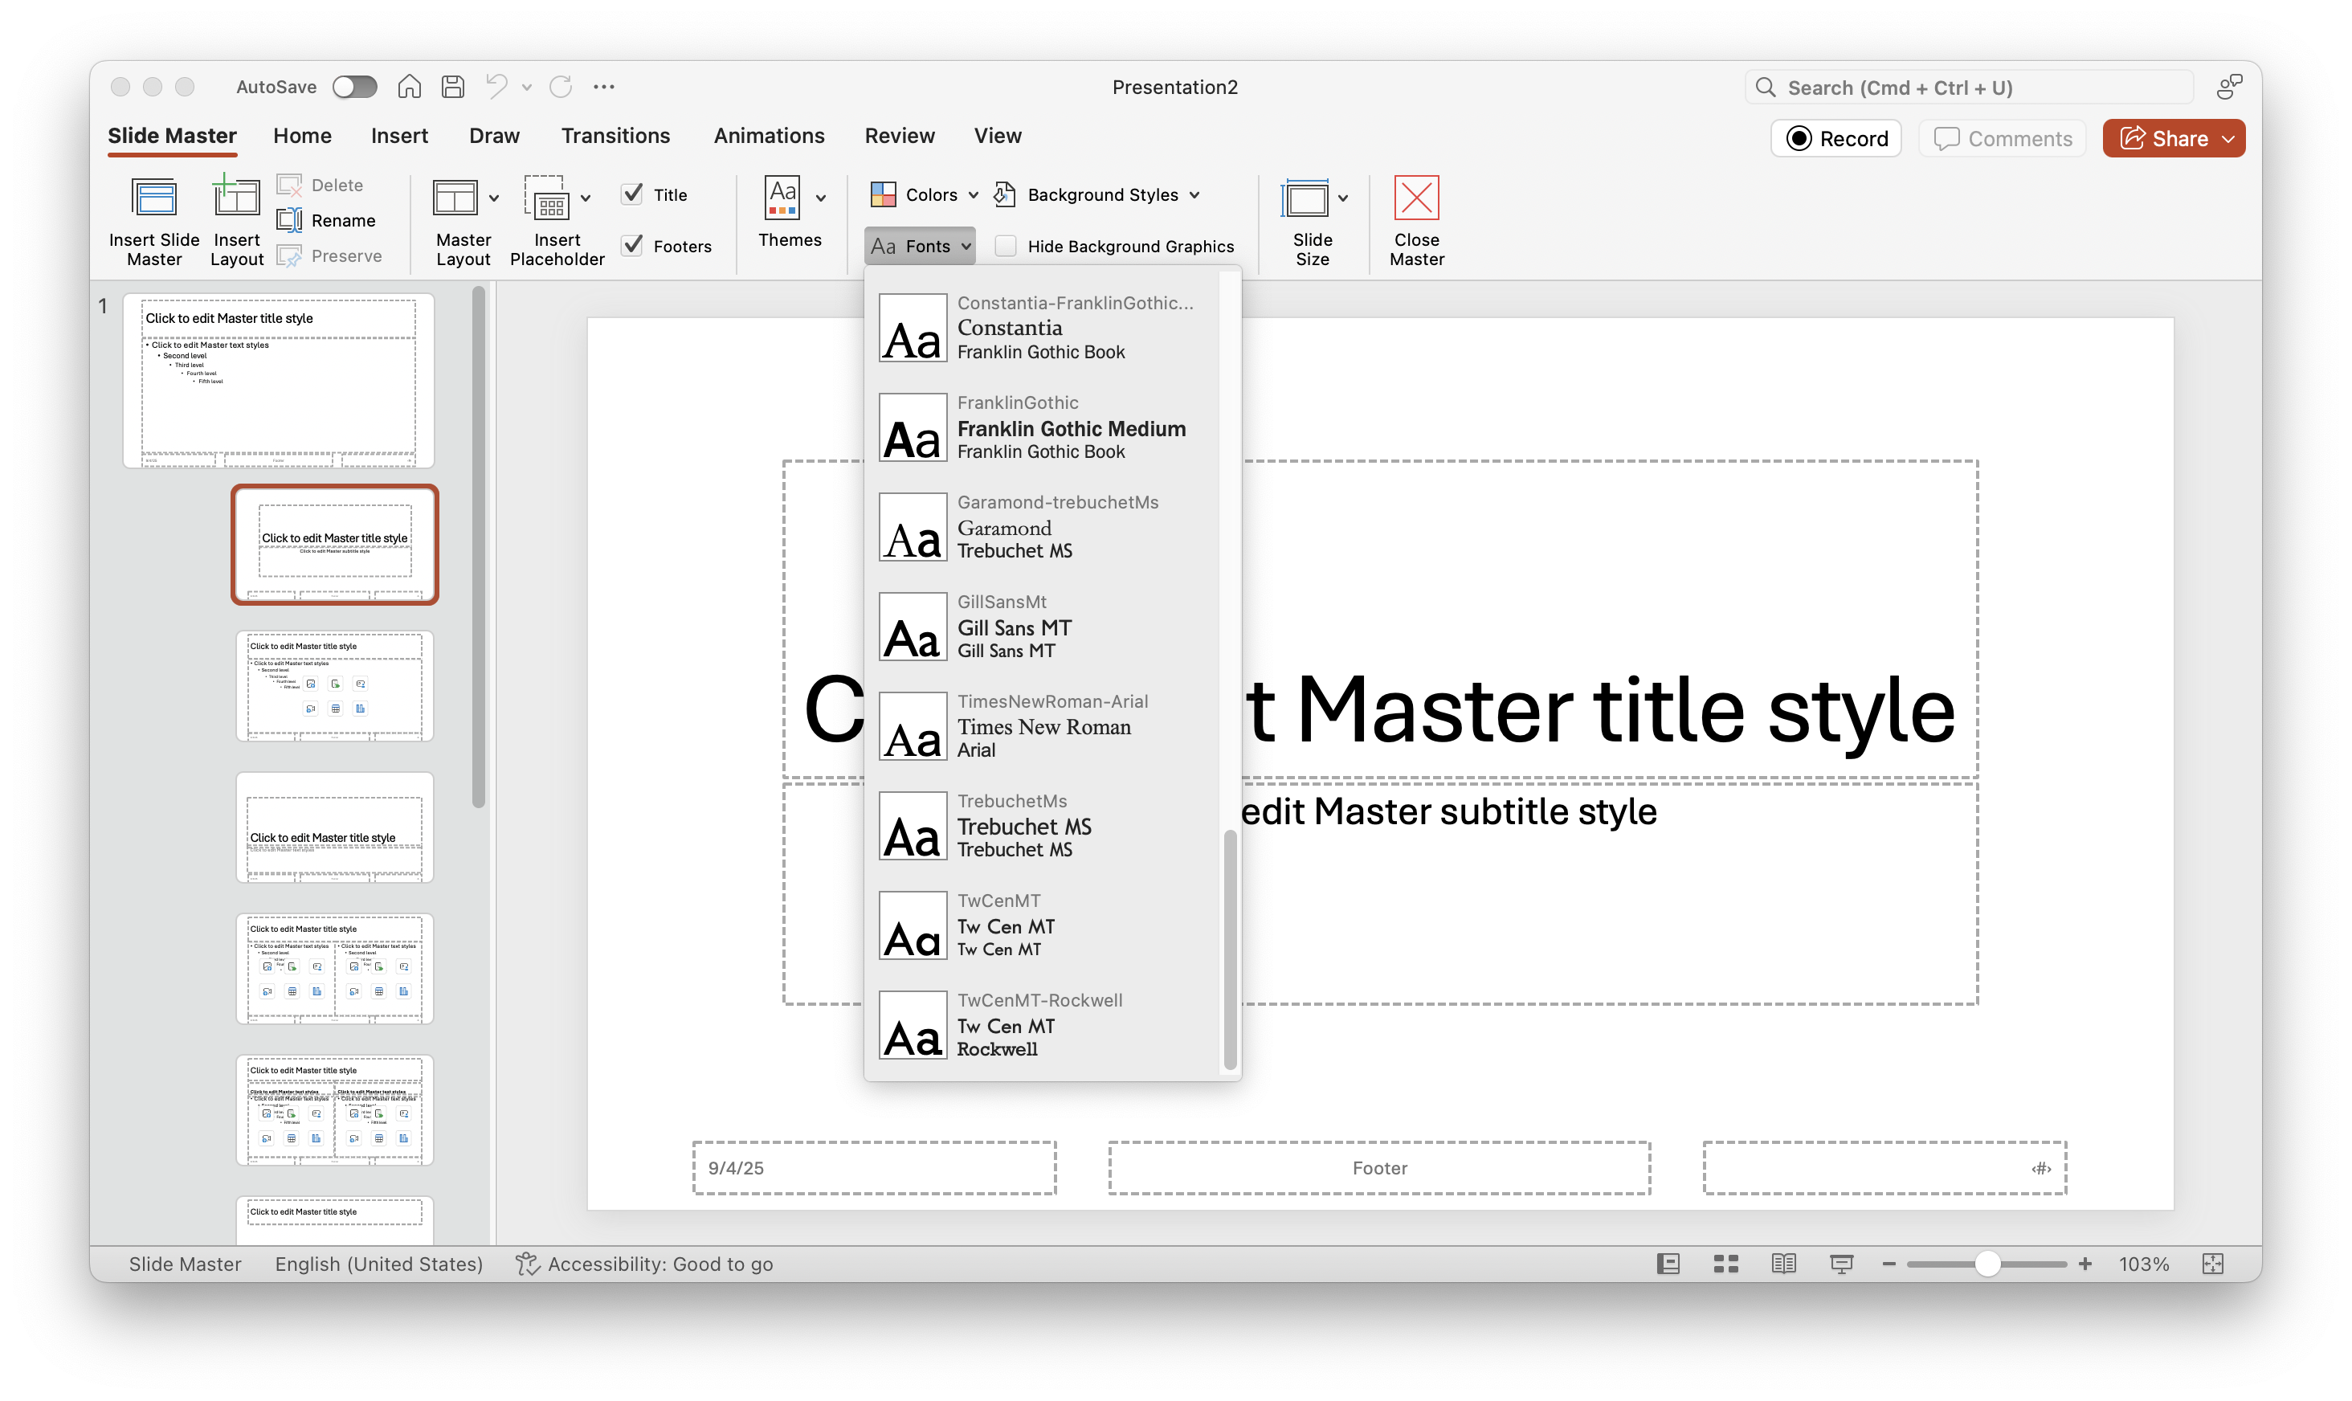2352x1401 pixels.
Task: Click the Insert Layout icon
Action: click(236, 199)
